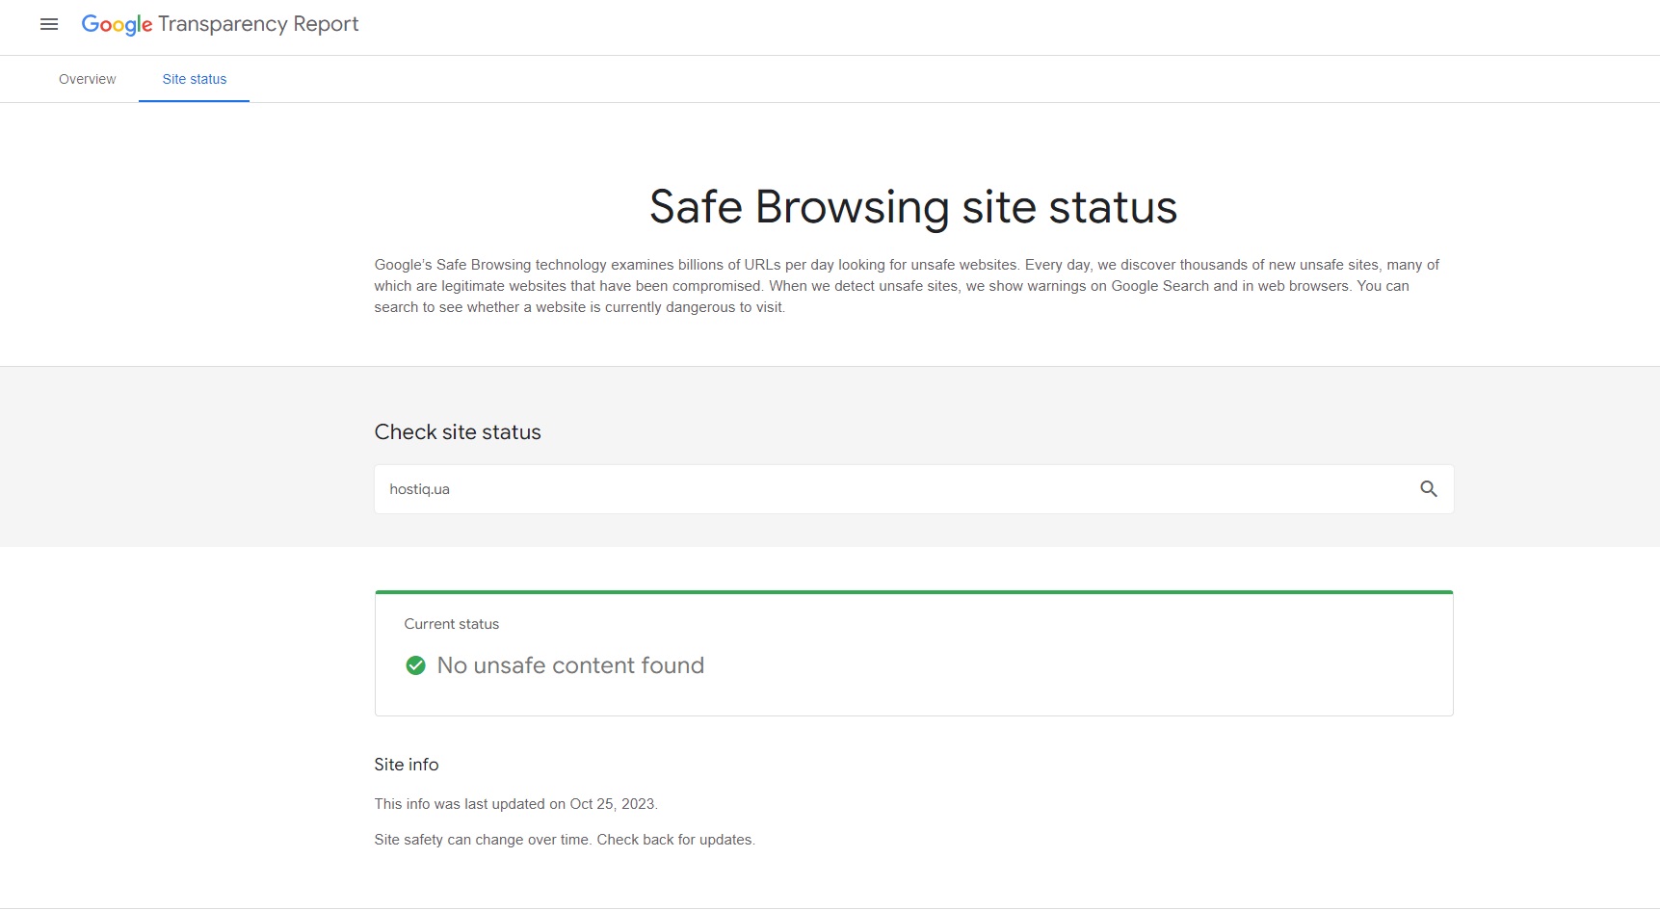Open the hamburger main menu

[49, 25]
